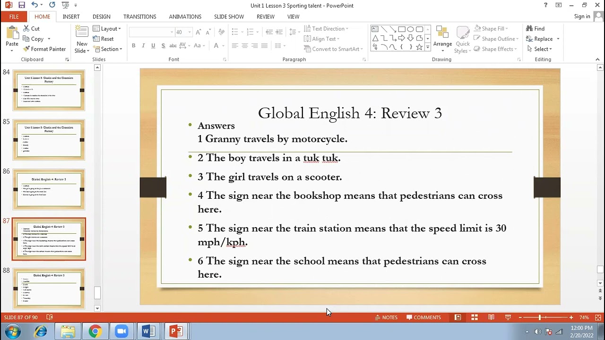The height and width of the screenshot is (340, 605).
Task: Click the Save icon in Quick Access
Action: point(22,5)
